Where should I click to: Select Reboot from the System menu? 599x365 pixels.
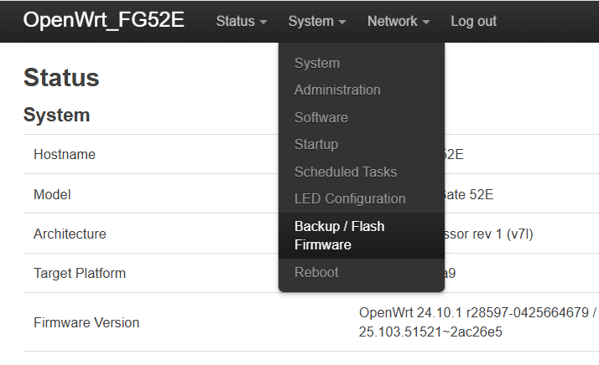[x=316, y=272]
